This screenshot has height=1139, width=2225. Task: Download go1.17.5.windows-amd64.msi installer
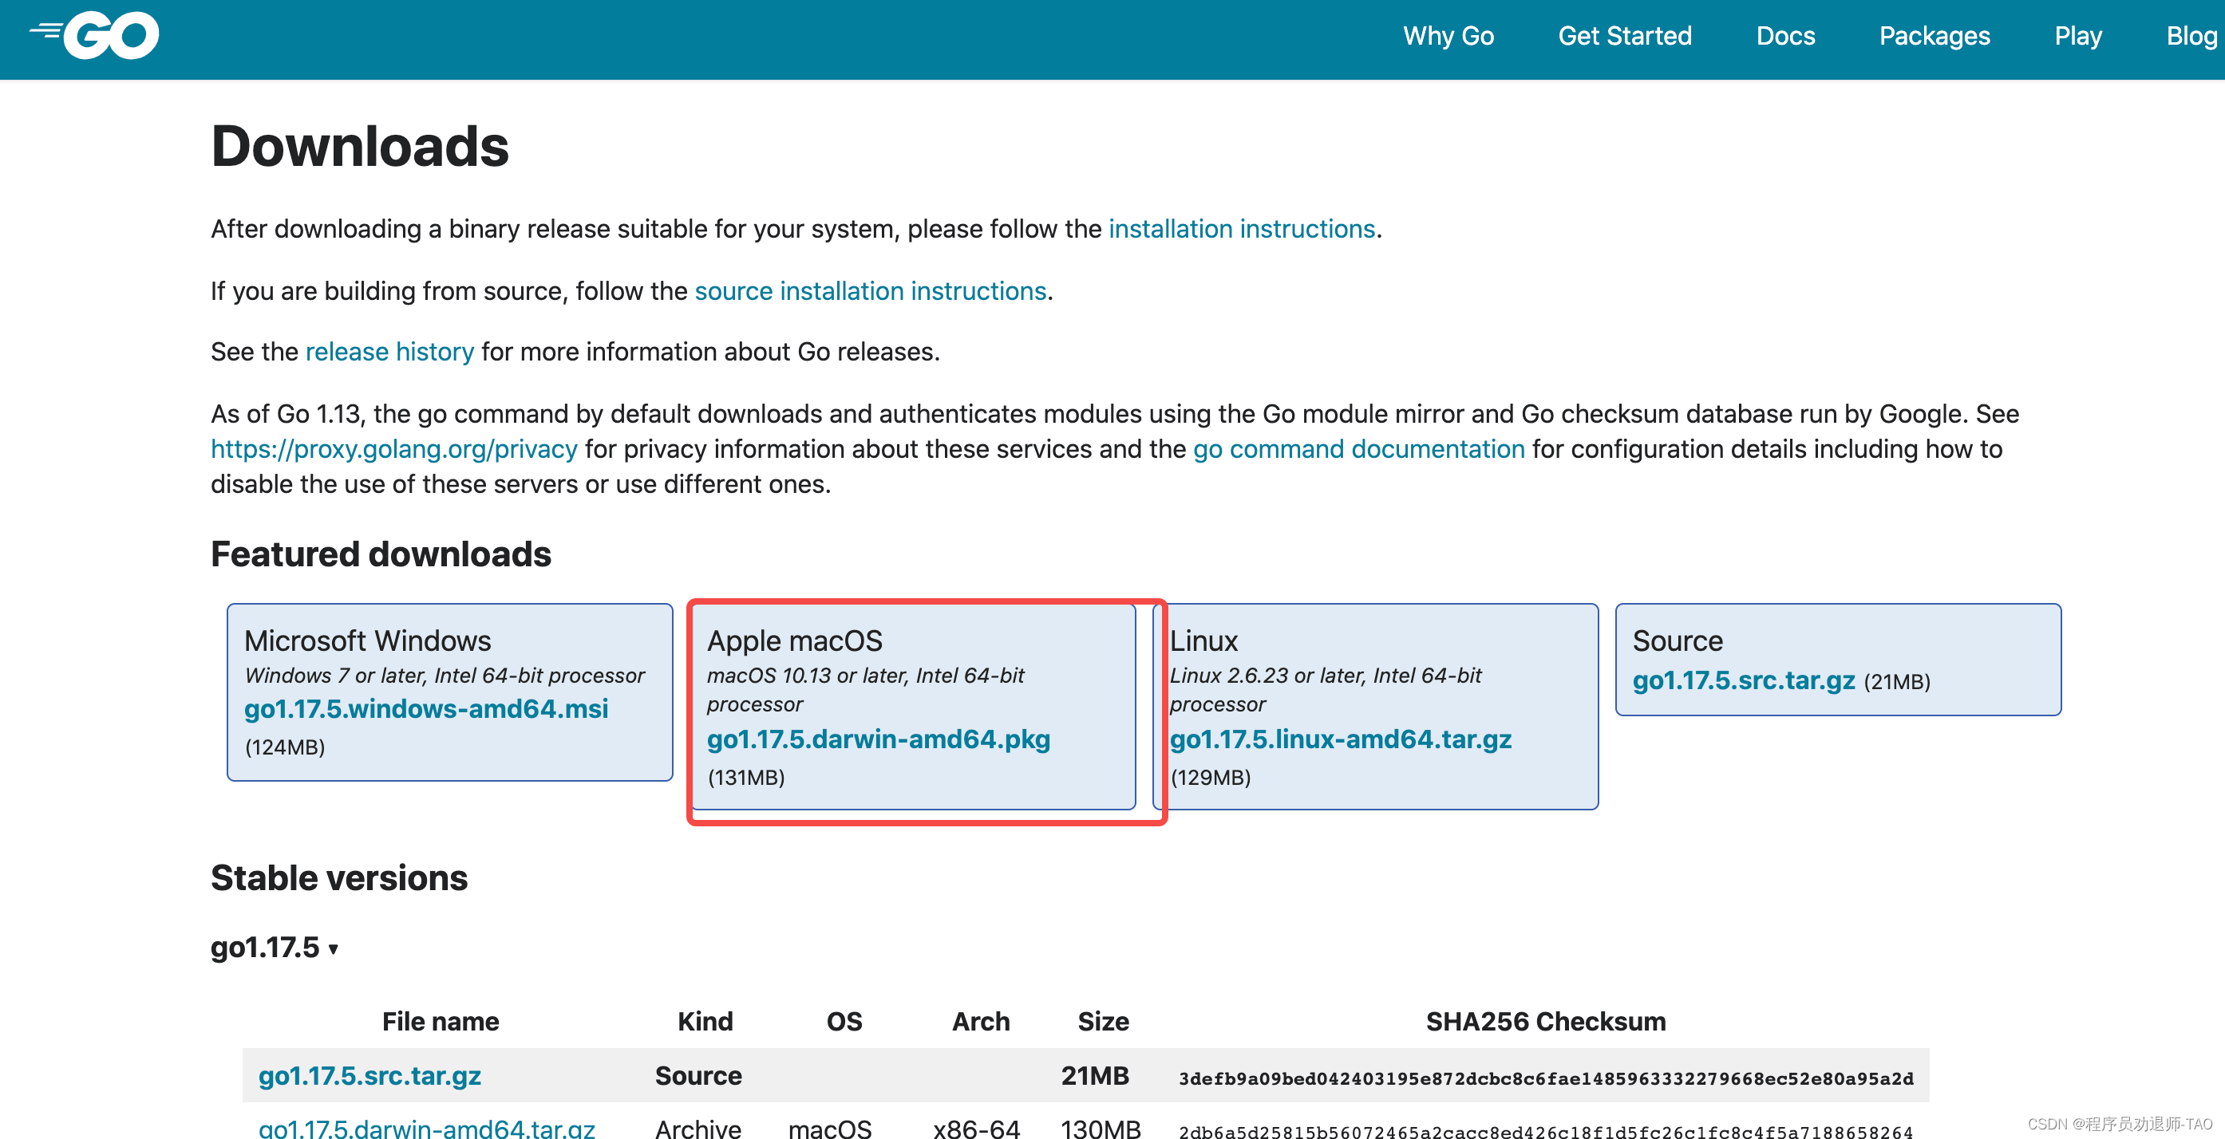tap(426, 709)
